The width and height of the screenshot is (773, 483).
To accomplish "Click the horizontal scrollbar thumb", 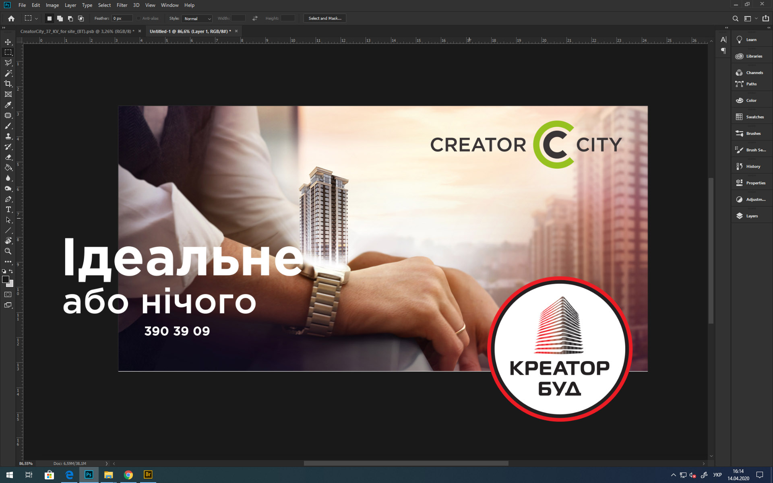I will click(406, 464).
